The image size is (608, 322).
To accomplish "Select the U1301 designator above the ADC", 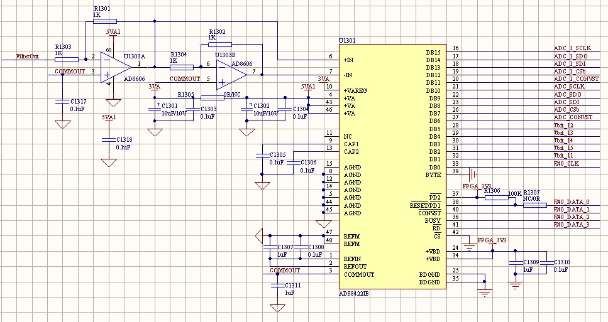I will [347, 41].
